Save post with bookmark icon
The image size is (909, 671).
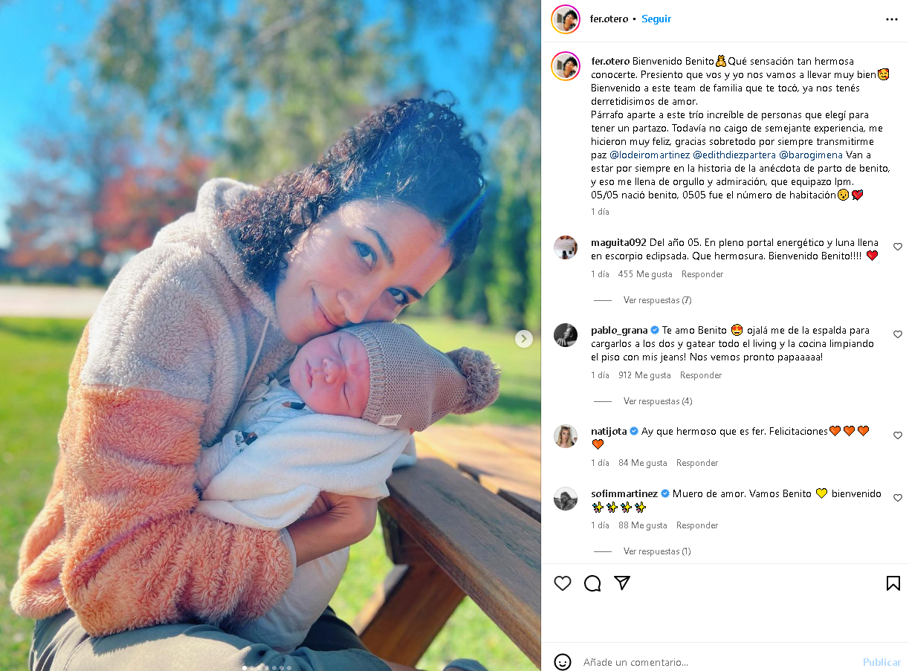pos(893,583)
